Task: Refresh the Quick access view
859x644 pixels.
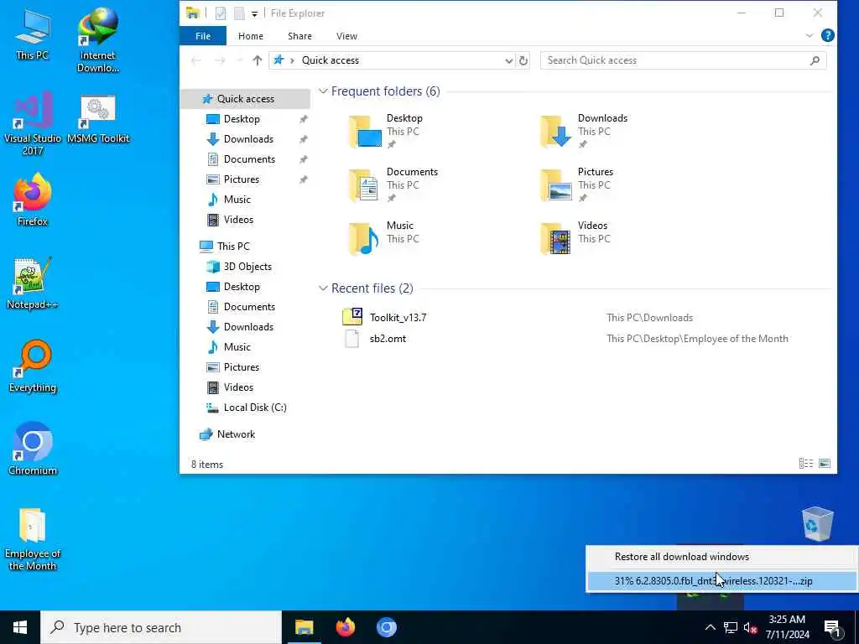Action: (x=523, y=60)
